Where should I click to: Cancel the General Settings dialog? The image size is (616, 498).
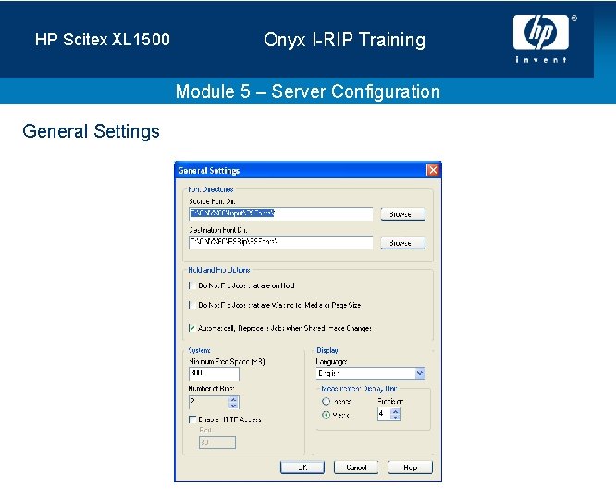356,468
